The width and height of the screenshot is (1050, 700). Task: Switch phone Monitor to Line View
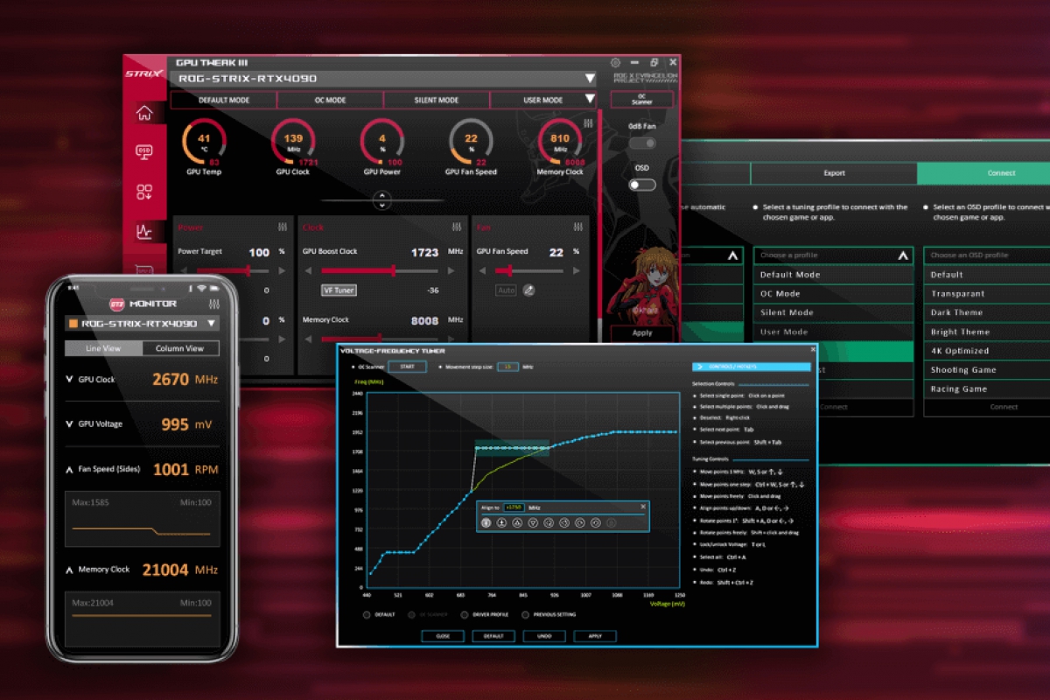coord(103,348)
